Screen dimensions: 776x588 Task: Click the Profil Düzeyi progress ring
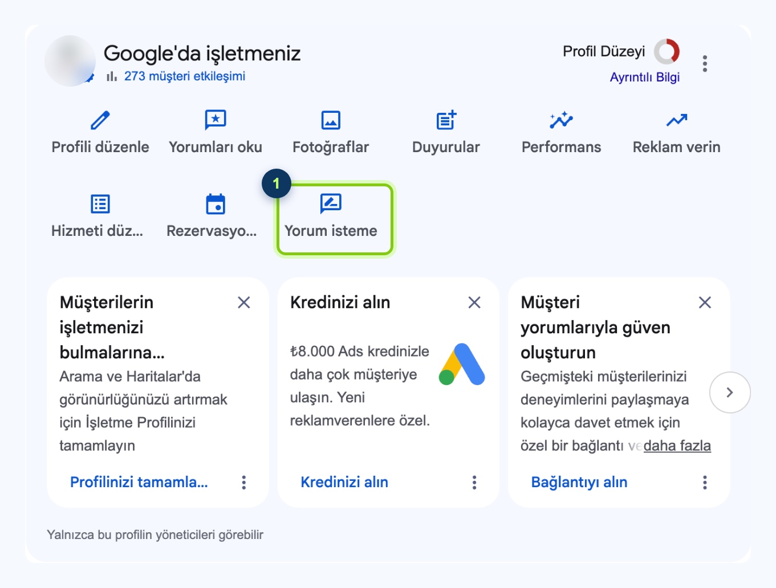(667, 52)
